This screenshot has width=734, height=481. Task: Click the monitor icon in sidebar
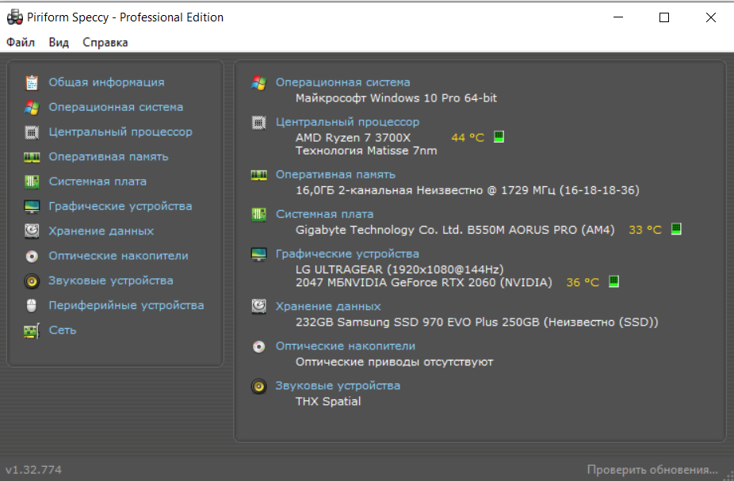(32, 206)
